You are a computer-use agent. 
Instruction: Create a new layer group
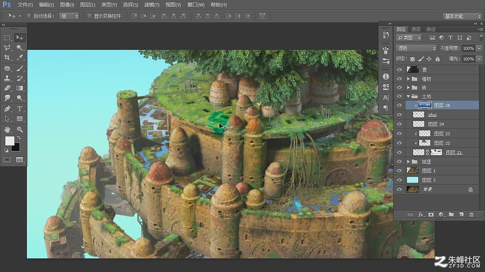click(451, 215)
